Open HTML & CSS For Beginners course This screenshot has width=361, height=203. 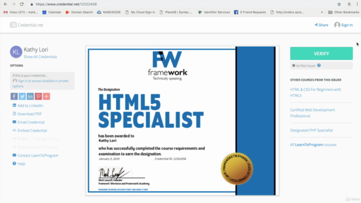[x=315, y=92]
